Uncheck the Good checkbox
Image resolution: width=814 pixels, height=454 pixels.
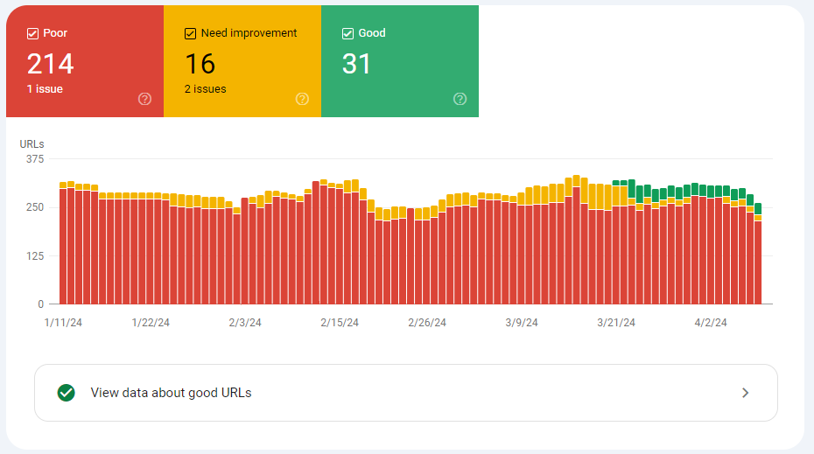click(x=347, y=34)
